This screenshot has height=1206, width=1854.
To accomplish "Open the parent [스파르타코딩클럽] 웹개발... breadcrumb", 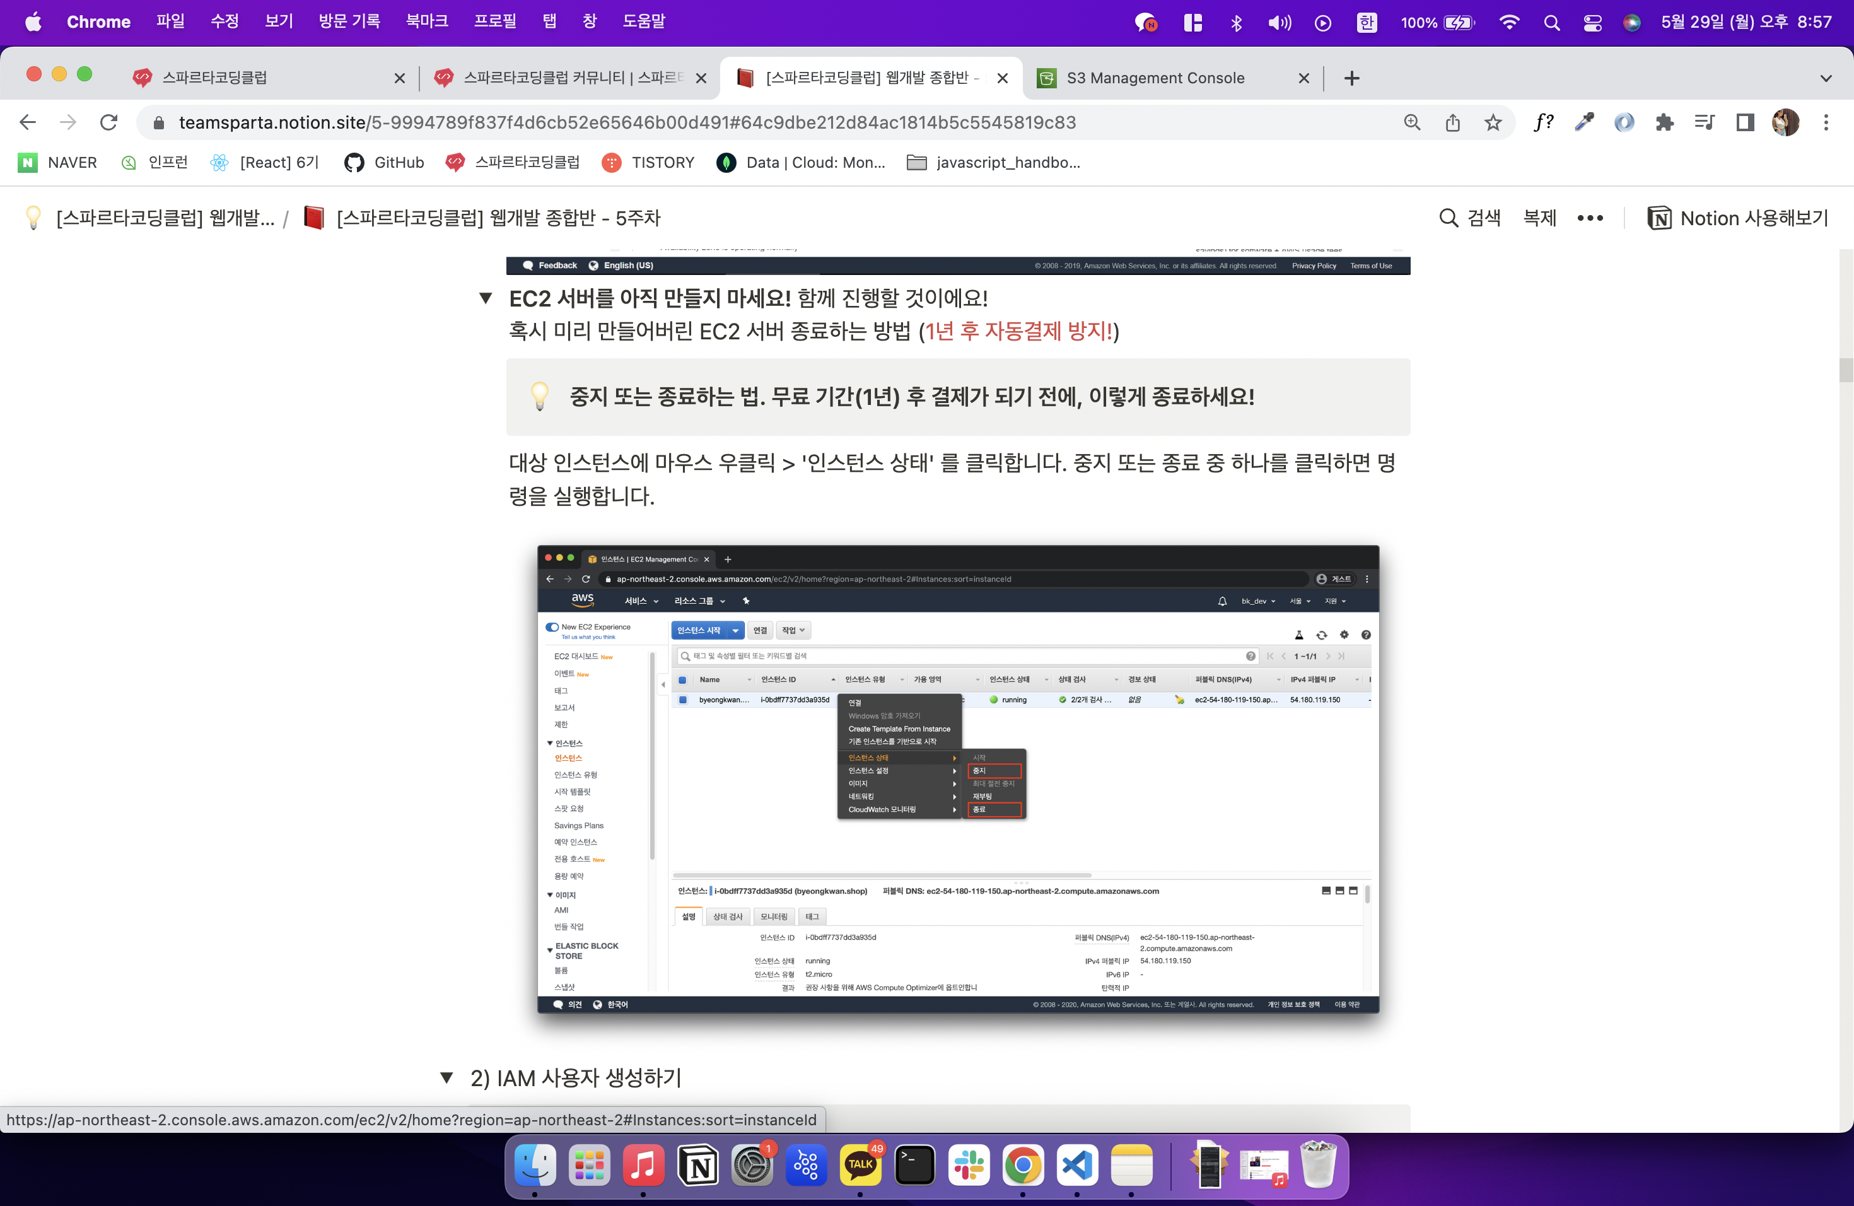I will (149, 218).
